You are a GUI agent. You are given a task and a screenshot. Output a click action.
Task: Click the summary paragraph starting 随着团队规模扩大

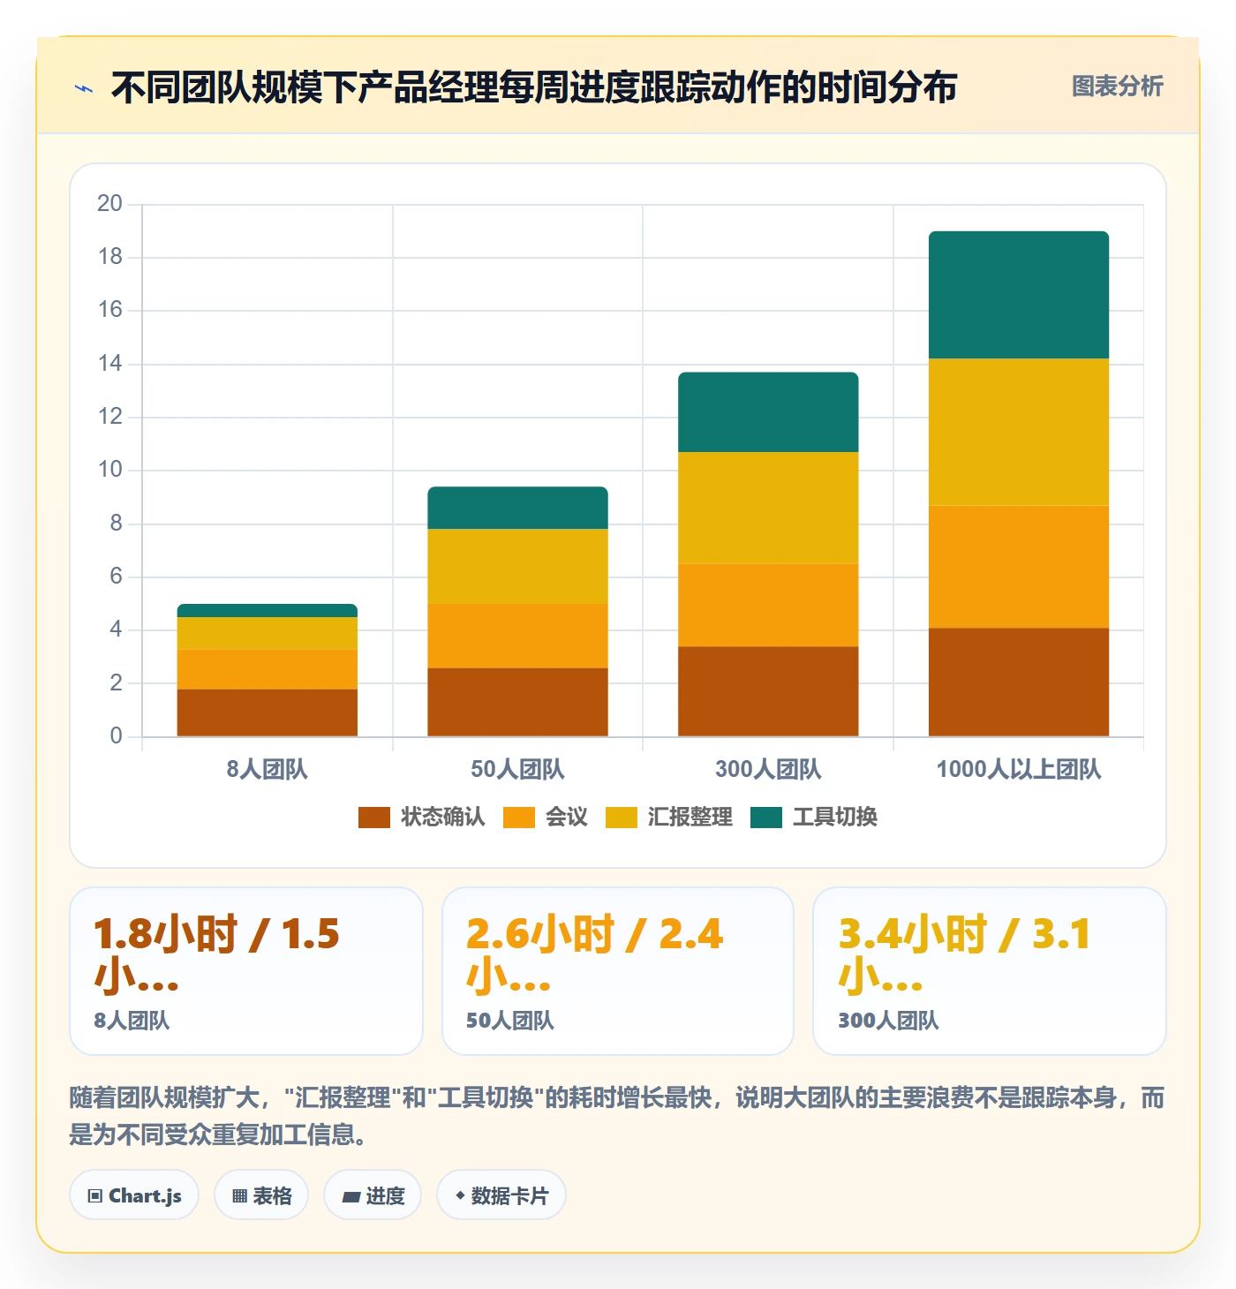[617, 1116]
